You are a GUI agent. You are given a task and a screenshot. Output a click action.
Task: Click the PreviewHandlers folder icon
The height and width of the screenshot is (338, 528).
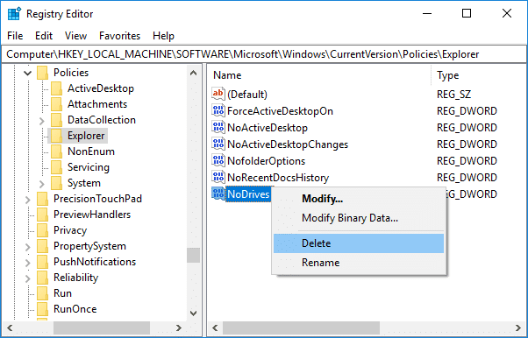coord(42,215)
